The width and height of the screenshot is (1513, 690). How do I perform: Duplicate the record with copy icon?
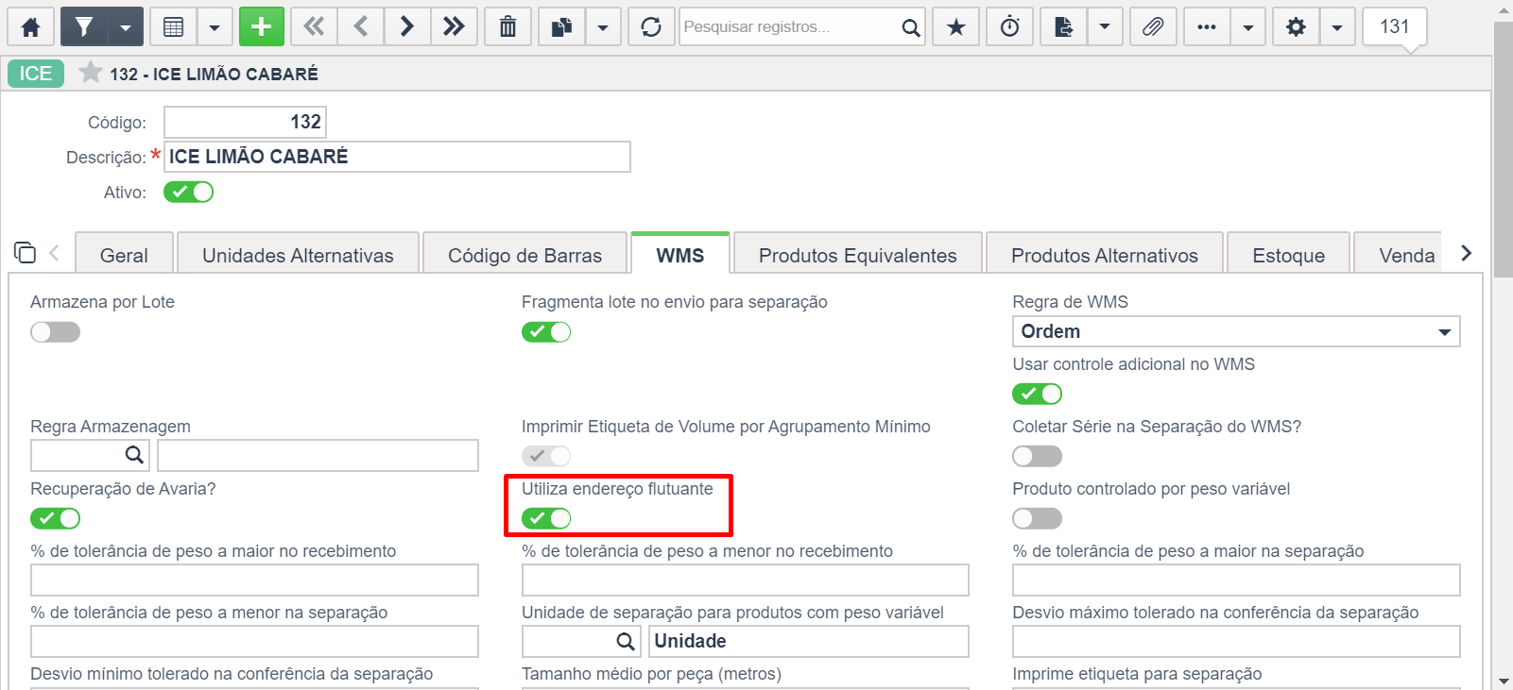[x=562, y=26]
